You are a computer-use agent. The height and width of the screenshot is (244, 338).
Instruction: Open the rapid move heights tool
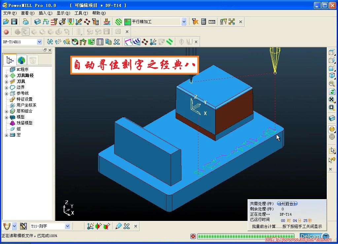pos(46,21)
